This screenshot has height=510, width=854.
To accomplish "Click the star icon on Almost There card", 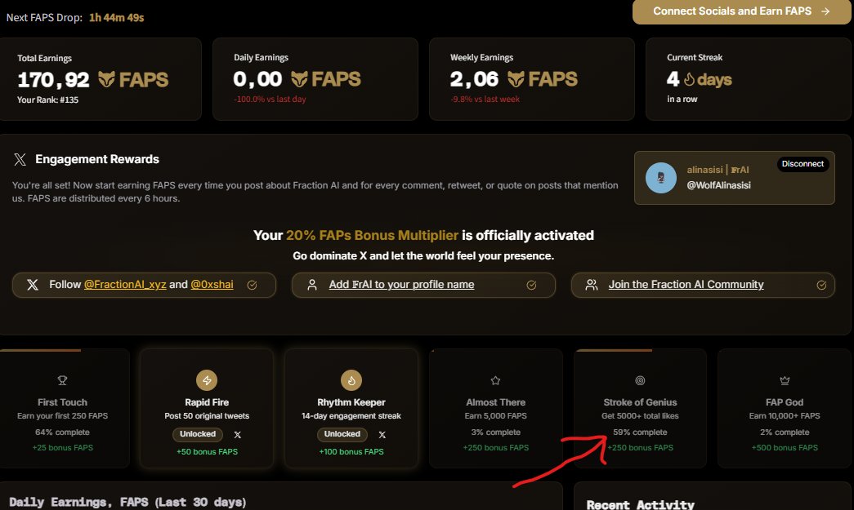I will (495, 380).
